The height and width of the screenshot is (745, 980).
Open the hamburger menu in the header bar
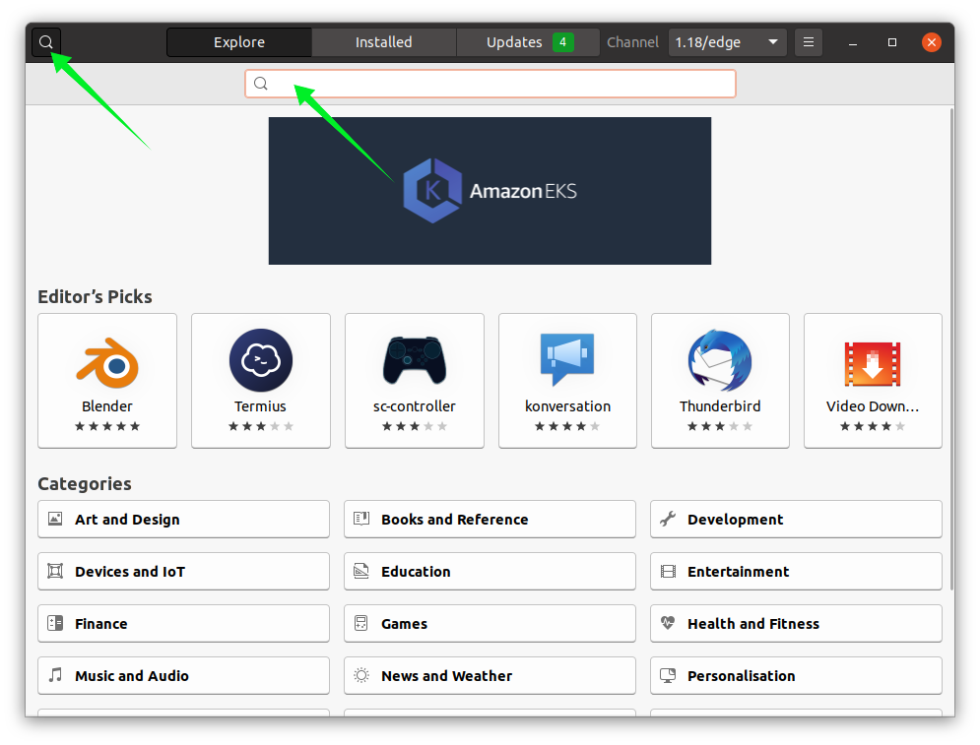808,42
